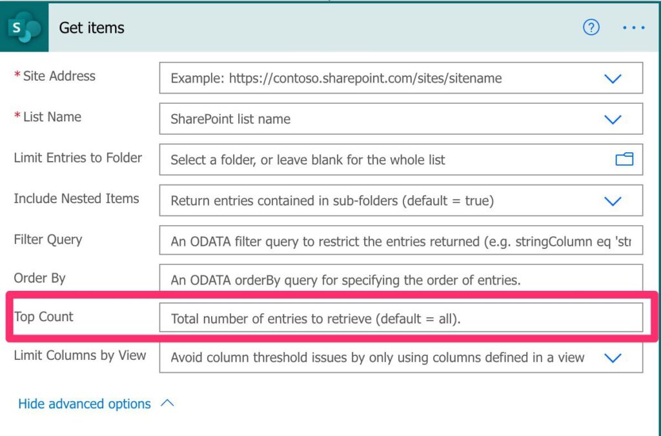This screenshot has width=661, height=436.
Task: Click the Get items title header
Action: [x=92, y=28]
